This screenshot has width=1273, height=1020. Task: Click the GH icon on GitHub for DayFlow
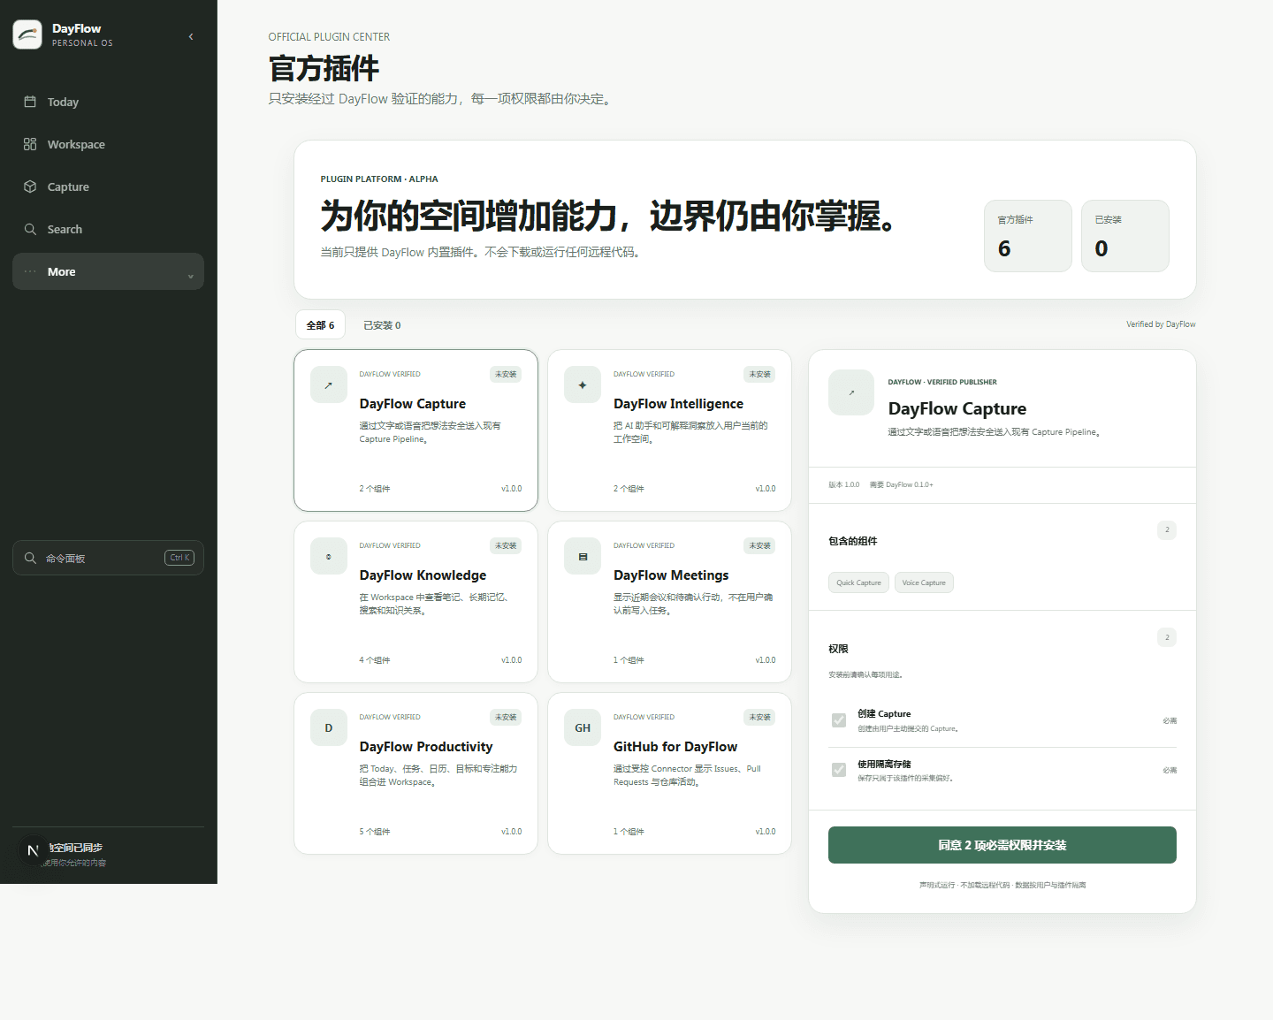pos(583,728)
